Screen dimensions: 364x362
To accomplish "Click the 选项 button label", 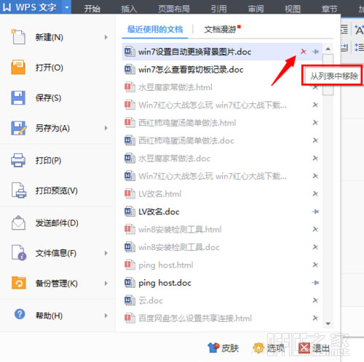I will click(275, 348).
